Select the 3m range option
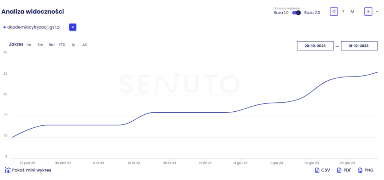The width and height of the screenshot is (384, 180). [x=40, y=45]
